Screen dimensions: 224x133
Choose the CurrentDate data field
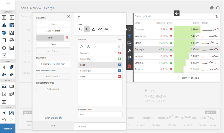click(x=100, y=59)
